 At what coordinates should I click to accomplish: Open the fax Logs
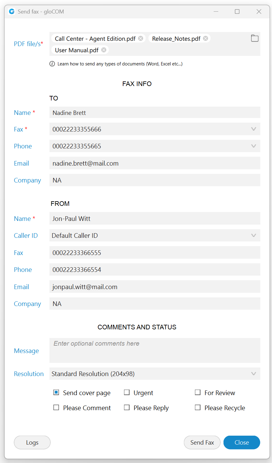tap(32, 442)
